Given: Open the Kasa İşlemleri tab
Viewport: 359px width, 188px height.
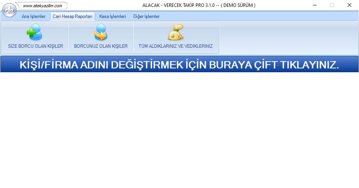Looking at the screenshot, I should click(x=112, y=16).
